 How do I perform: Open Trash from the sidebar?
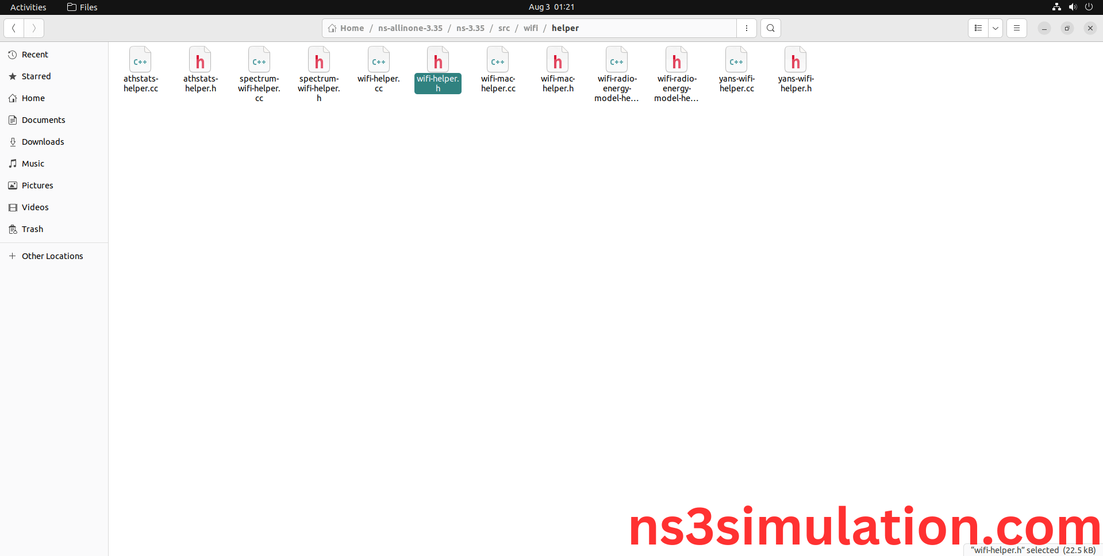click(x=32, y=229)
